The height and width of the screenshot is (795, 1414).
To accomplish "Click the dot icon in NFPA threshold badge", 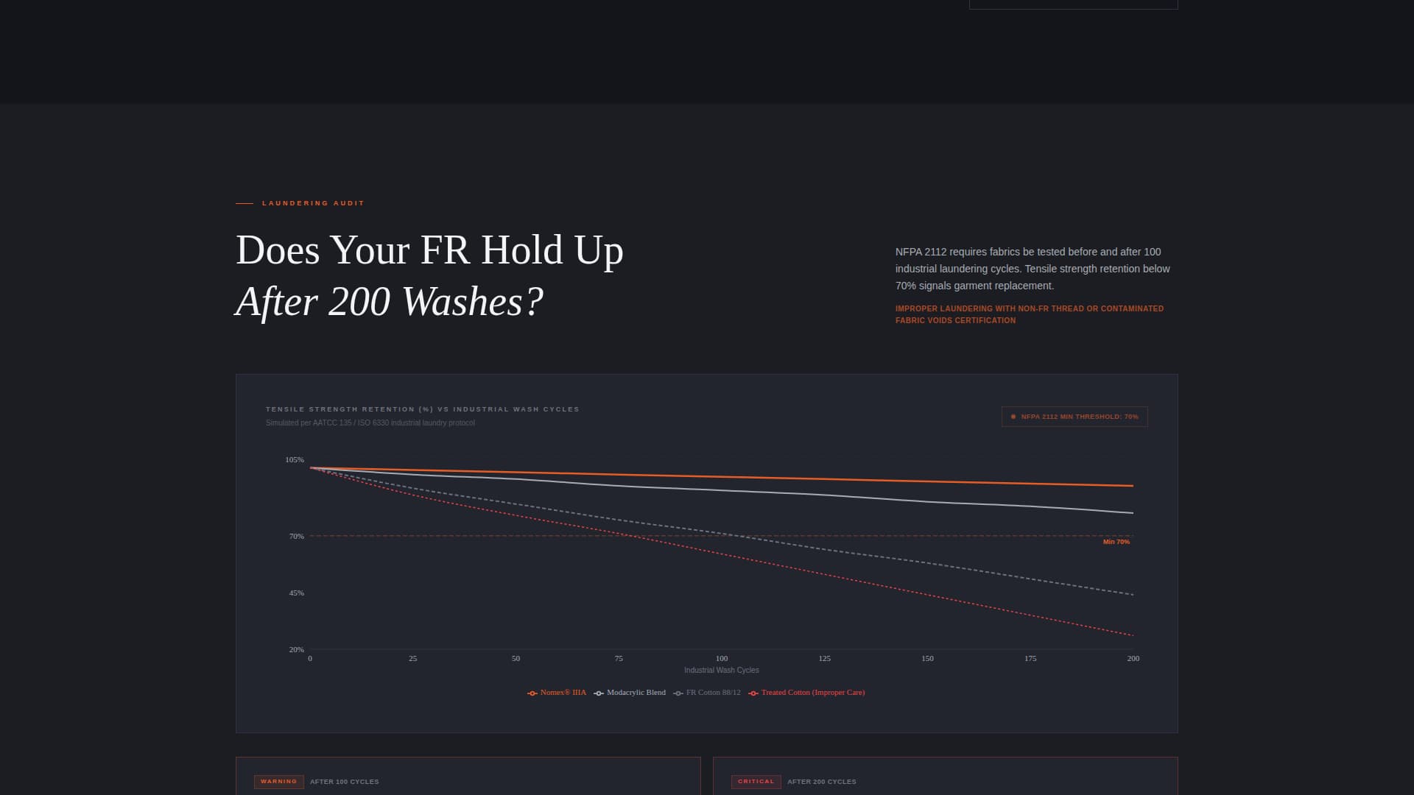I will point(1013,417).
